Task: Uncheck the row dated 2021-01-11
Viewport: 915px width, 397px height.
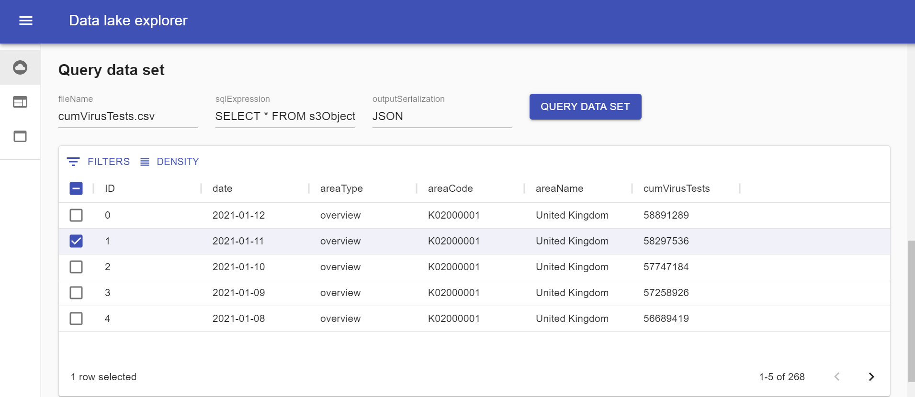Action: tap(76, 241)
